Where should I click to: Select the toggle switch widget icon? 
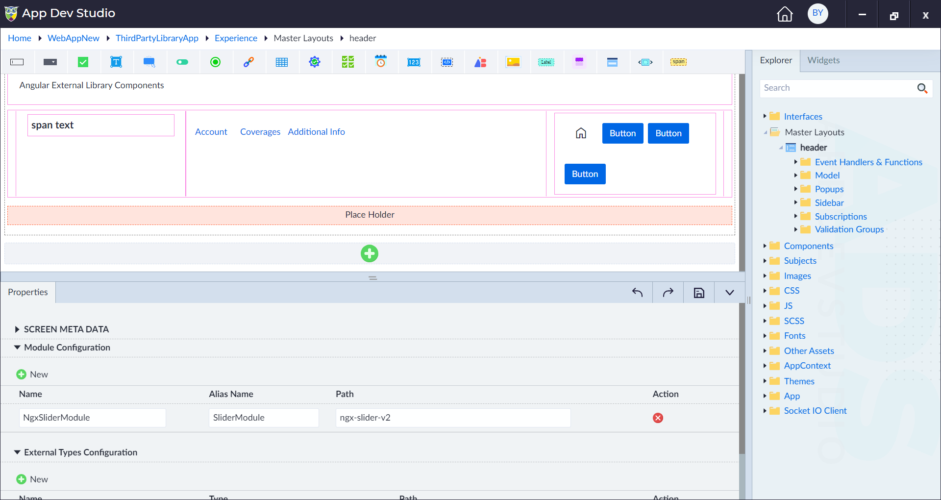tap(182, 62)
